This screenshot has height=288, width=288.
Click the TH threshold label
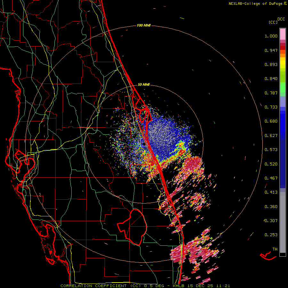point(275,249)
